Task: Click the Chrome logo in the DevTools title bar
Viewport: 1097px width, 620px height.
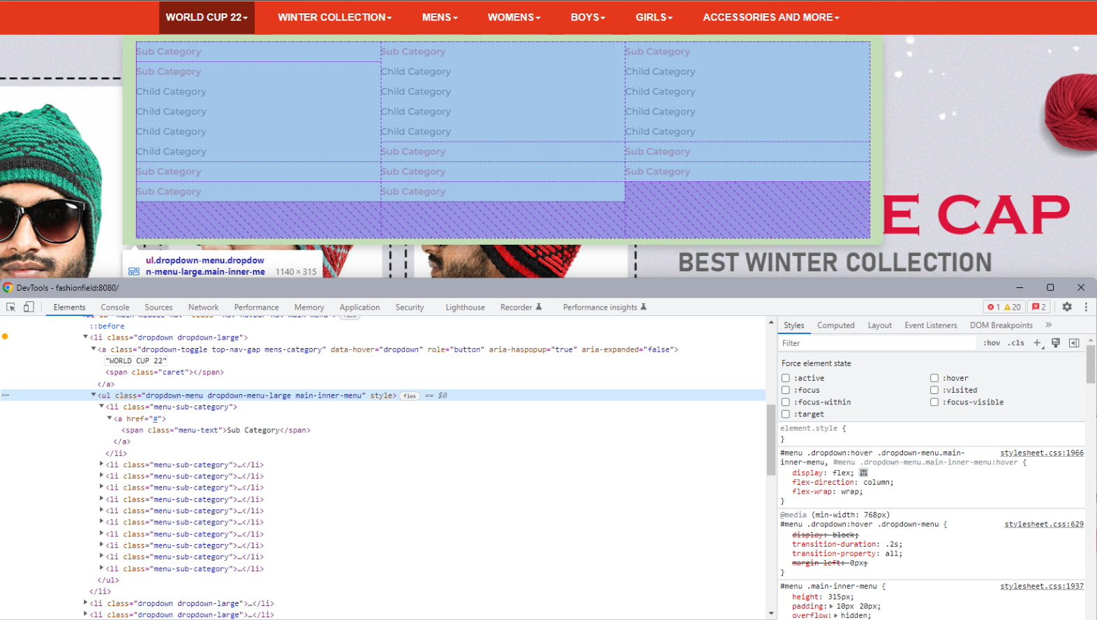Action: pos(8,287)
